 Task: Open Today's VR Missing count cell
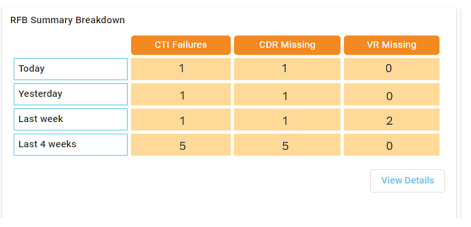[x=392, y=69]
